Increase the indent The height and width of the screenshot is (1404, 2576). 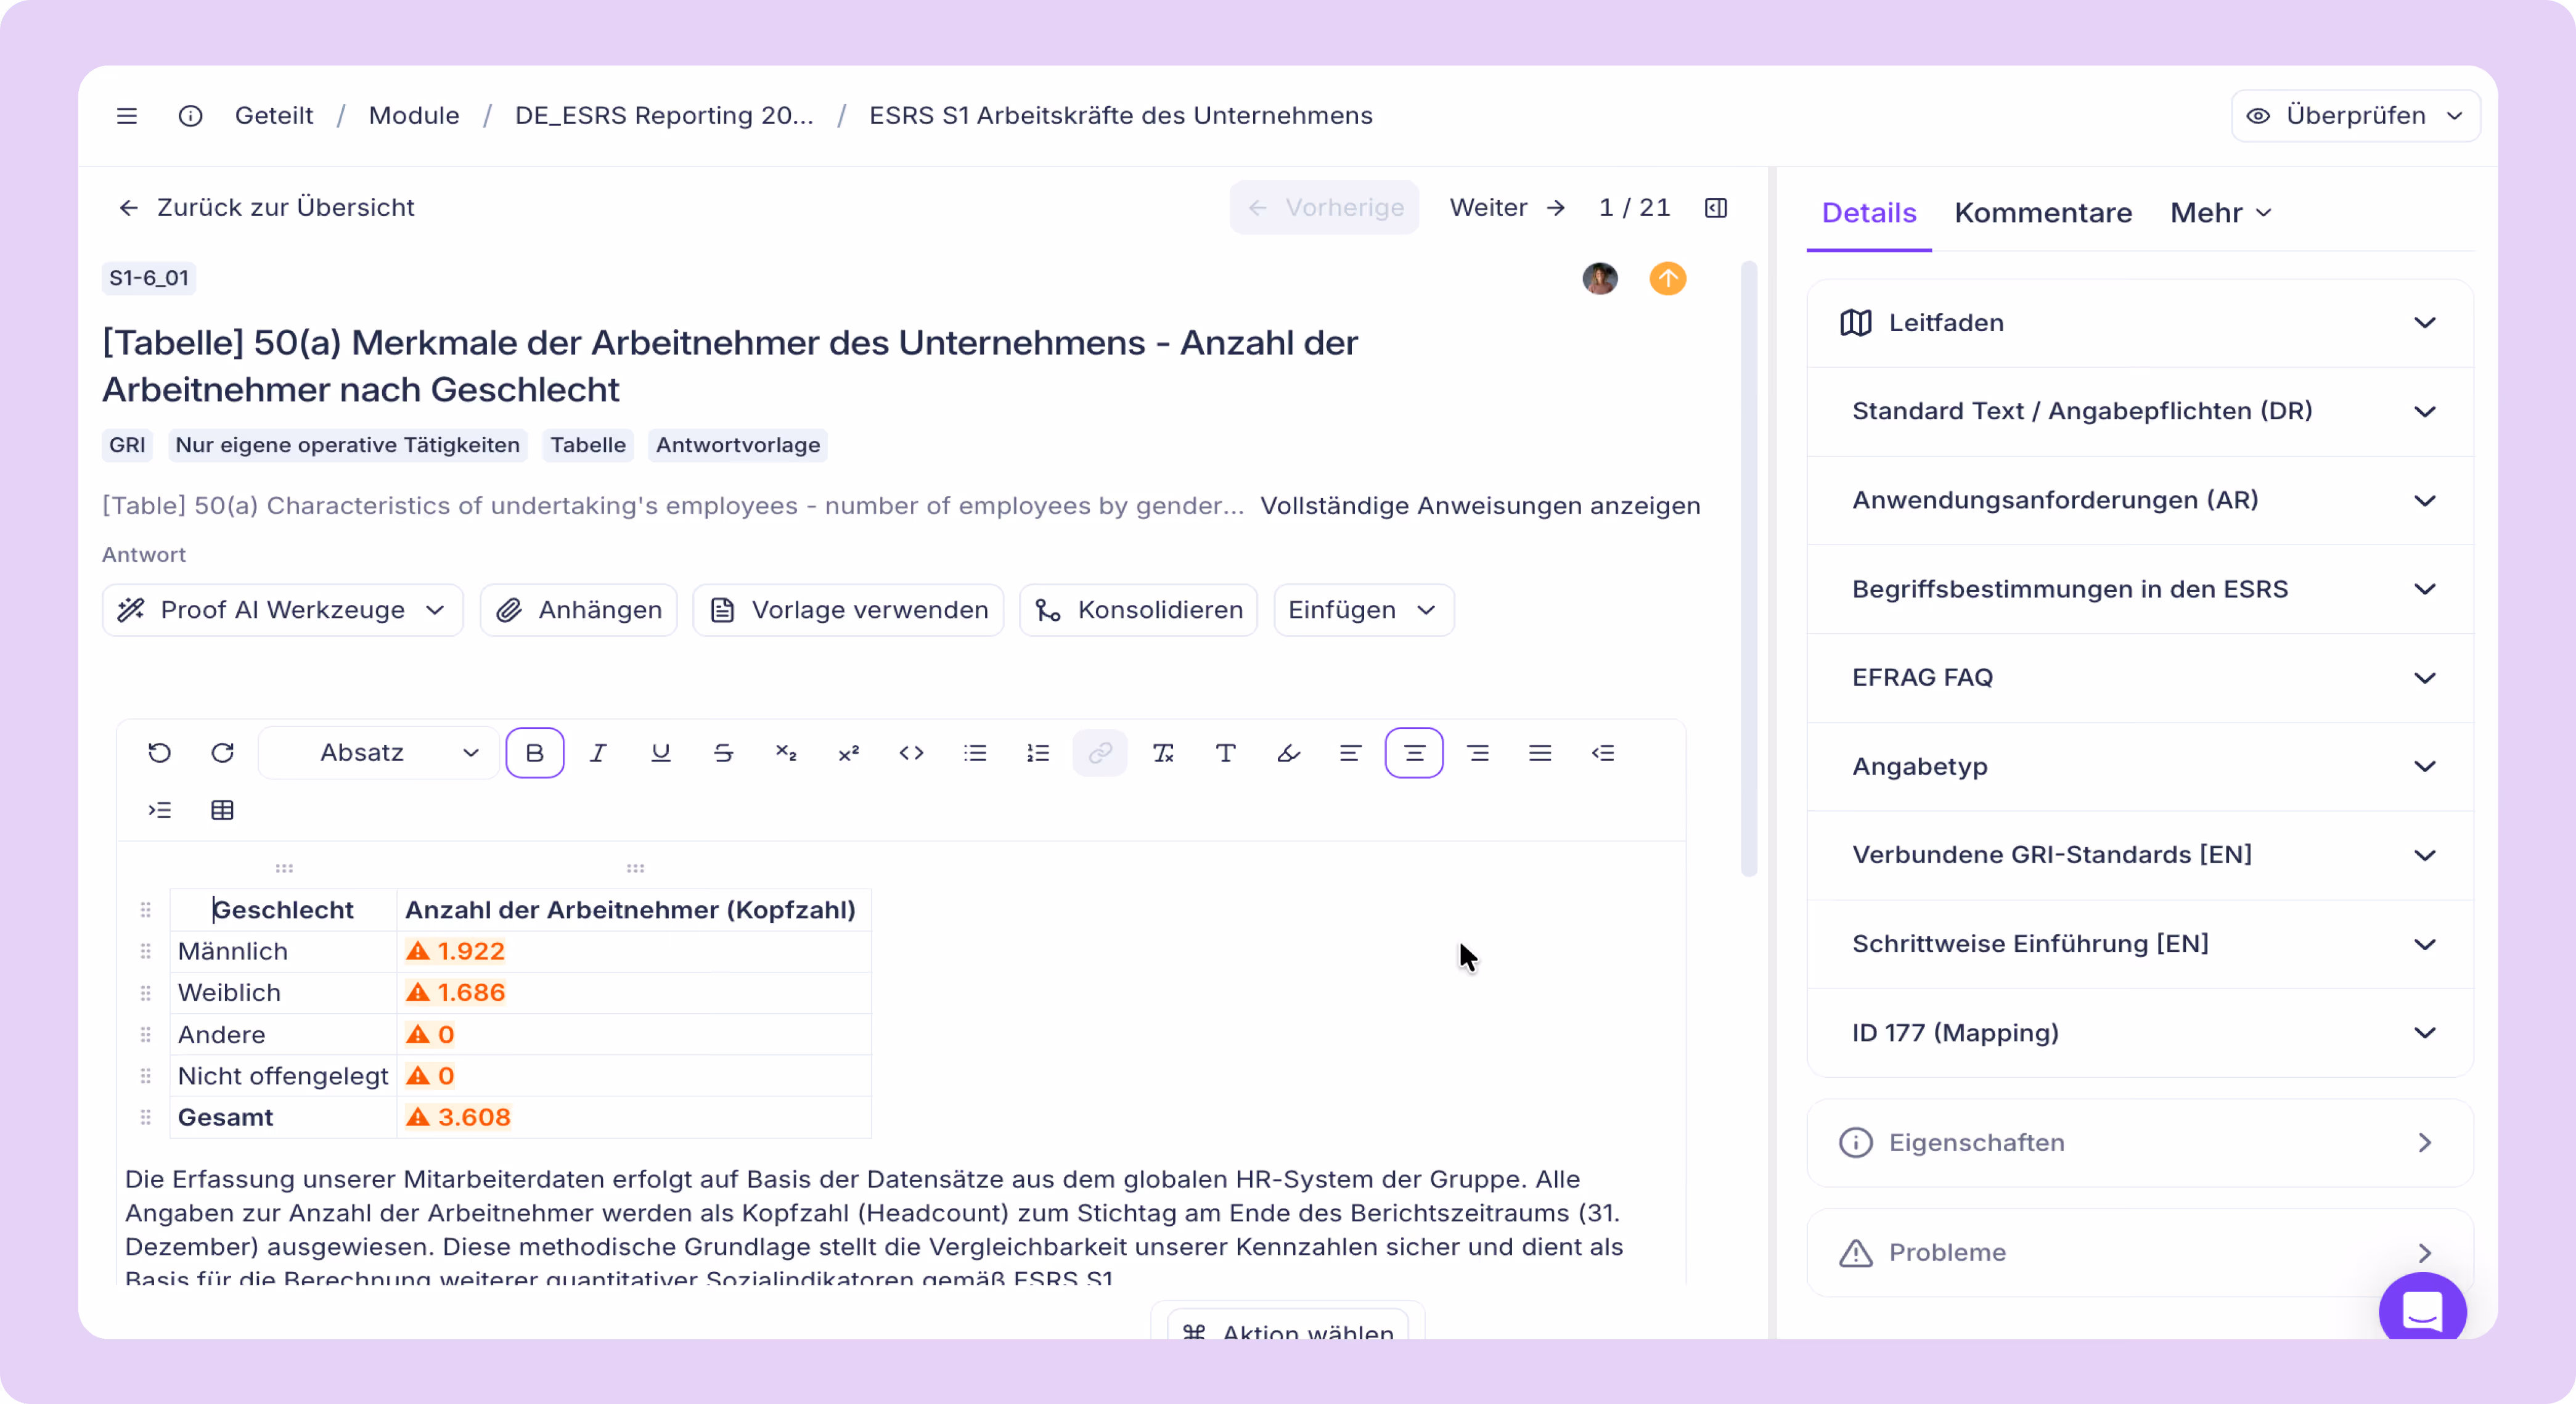click(159, 810)
